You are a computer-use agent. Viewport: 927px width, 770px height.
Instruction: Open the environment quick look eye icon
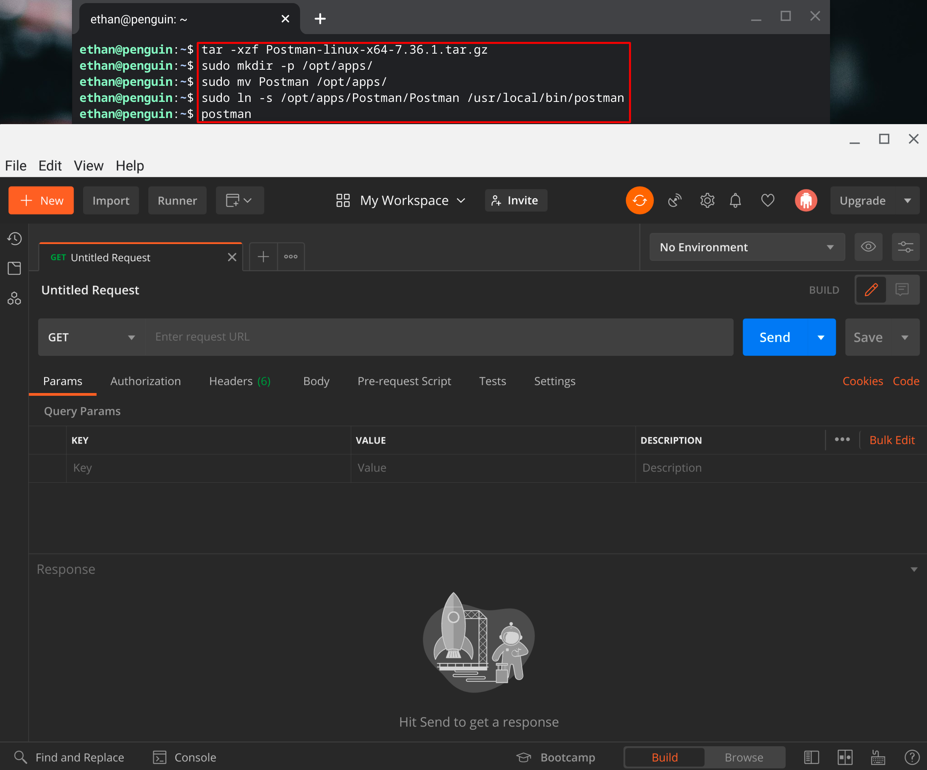pyautogui.click(x=868, y=247)
